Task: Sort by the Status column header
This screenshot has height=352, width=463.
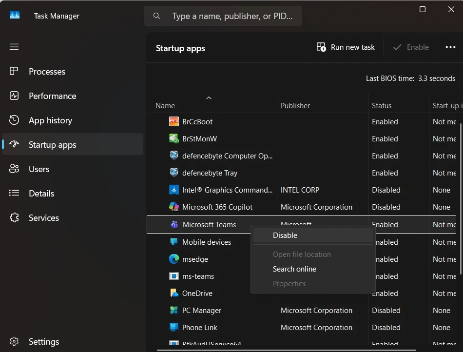Action: coord(382,105)
